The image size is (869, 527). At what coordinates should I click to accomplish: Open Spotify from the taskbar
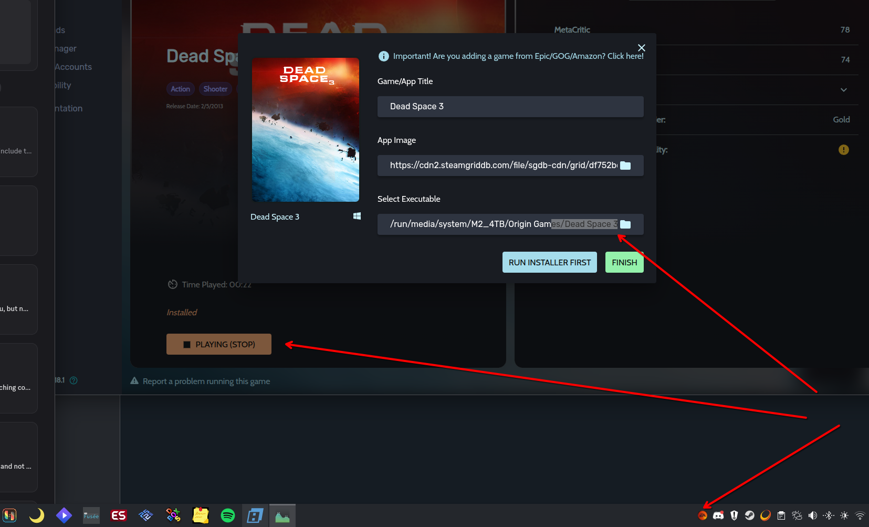click(228, 515)
